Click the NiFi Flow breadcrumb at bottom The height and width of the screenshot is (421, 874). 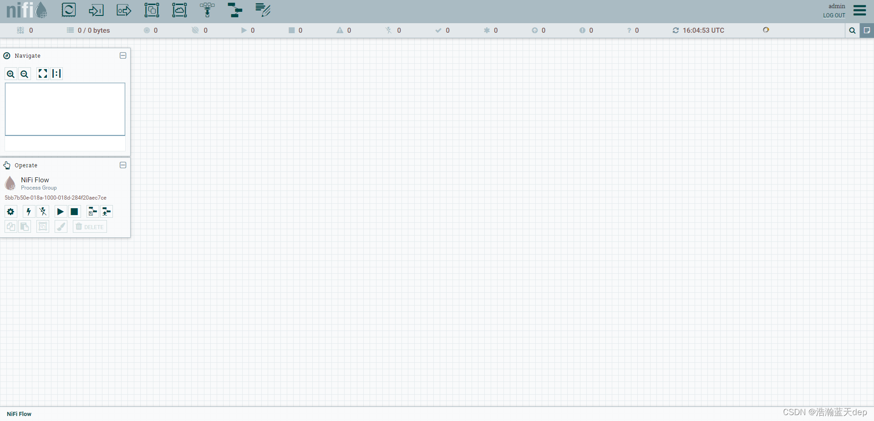pyautogui.click(x=19, y=414)
